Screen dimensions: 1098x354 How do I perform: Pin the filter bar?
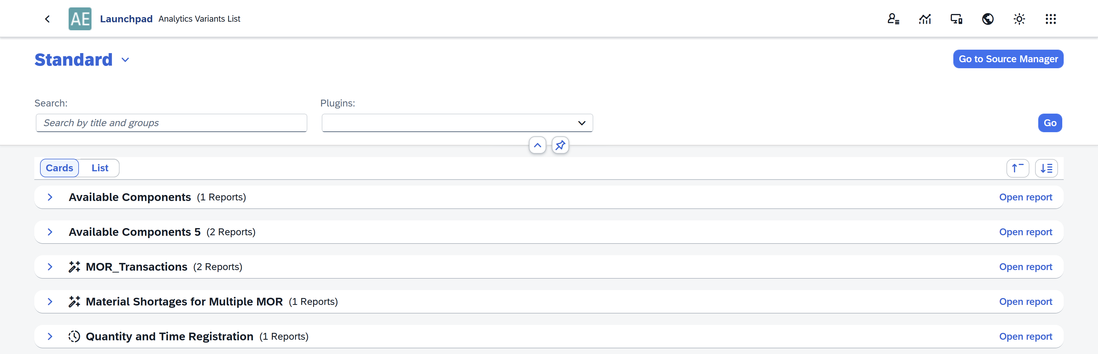(x=560, y=145)
